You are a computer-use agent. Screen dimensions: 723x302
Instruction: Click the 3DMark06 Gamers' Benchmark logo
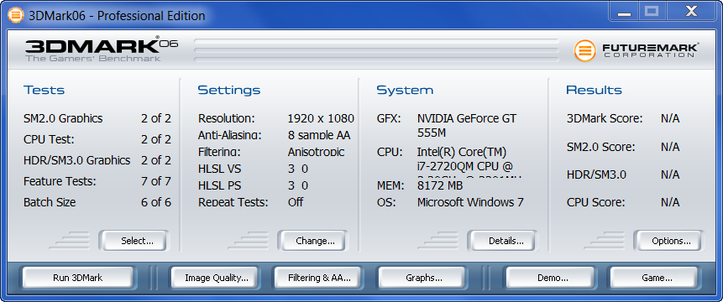tap(102, 50)
